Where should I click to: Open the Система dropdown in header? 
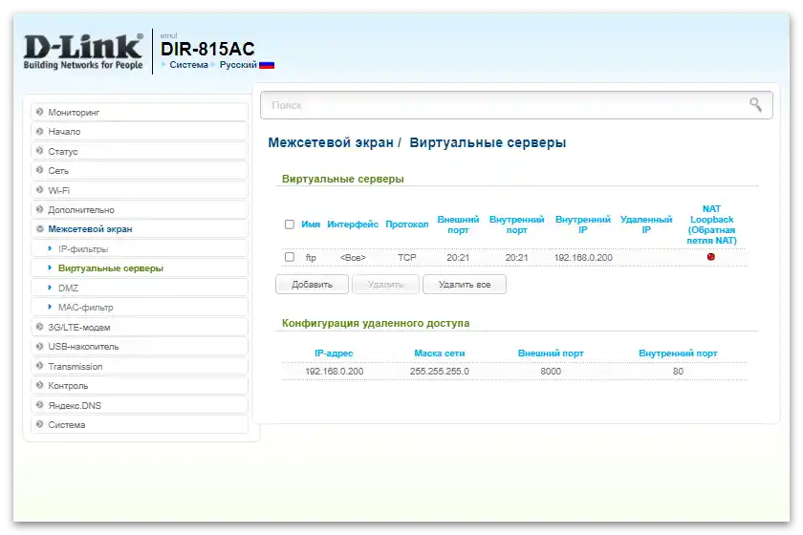click(188, 65)
